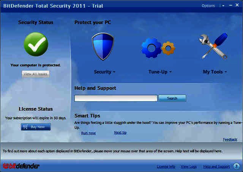Expand the My Tools dropdown menu
Viewport: 243px width, 172px height.
pos(215,72)
